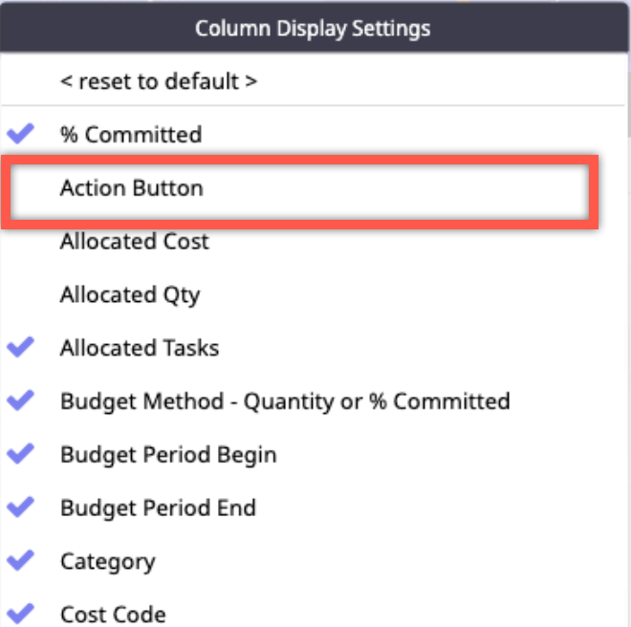Choose '< reset to default >' option
631x627 pixels.
158,81
